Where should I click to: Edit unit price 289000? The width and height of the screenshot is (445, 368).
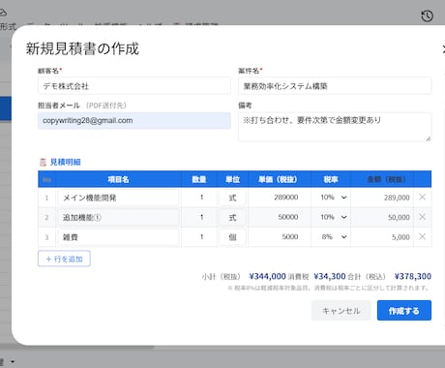point(280,198)
